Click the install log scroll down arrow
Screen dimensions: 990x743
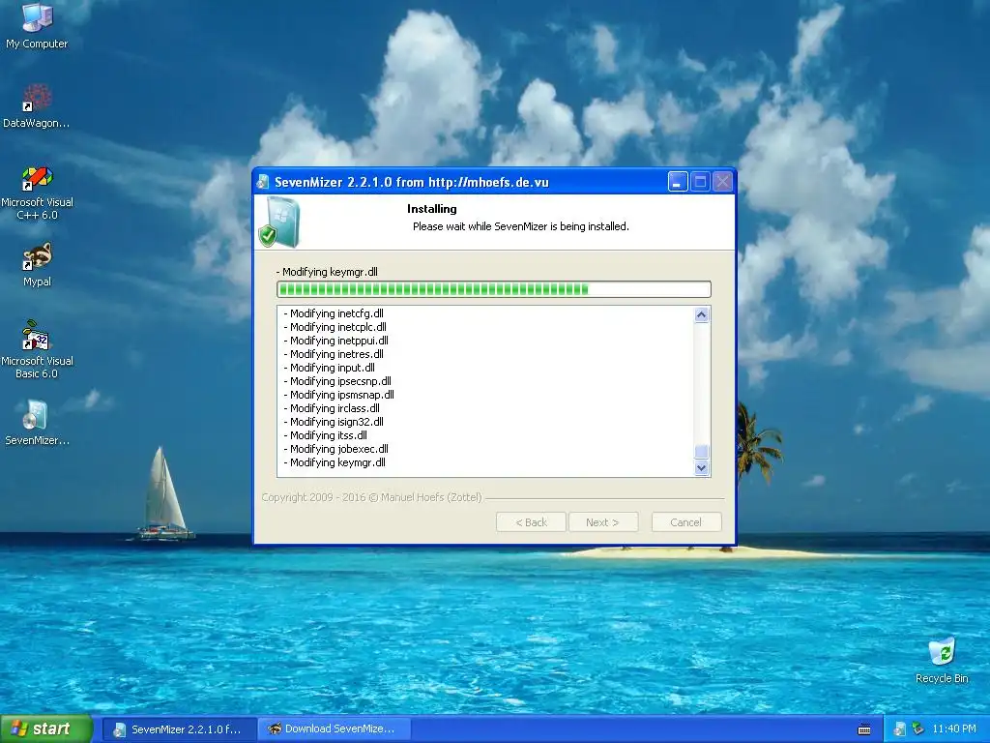701,468
